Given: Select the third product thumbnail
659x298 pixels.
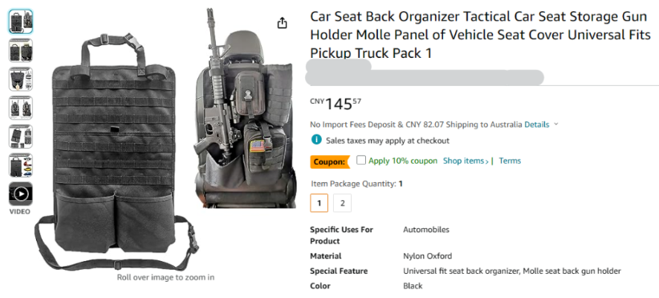Looking at the screenshot, I should (x=21, y=79).
